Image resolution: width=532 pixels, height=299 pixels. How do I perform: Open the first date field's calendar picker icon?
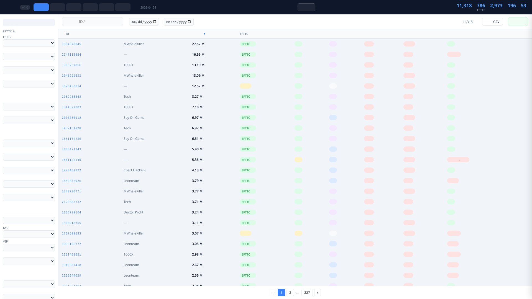click(155, 22)
